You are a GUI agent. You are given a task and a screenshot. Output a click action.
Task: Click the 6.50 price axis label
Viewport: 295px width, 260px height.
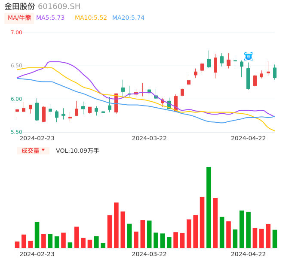point(16,66)
